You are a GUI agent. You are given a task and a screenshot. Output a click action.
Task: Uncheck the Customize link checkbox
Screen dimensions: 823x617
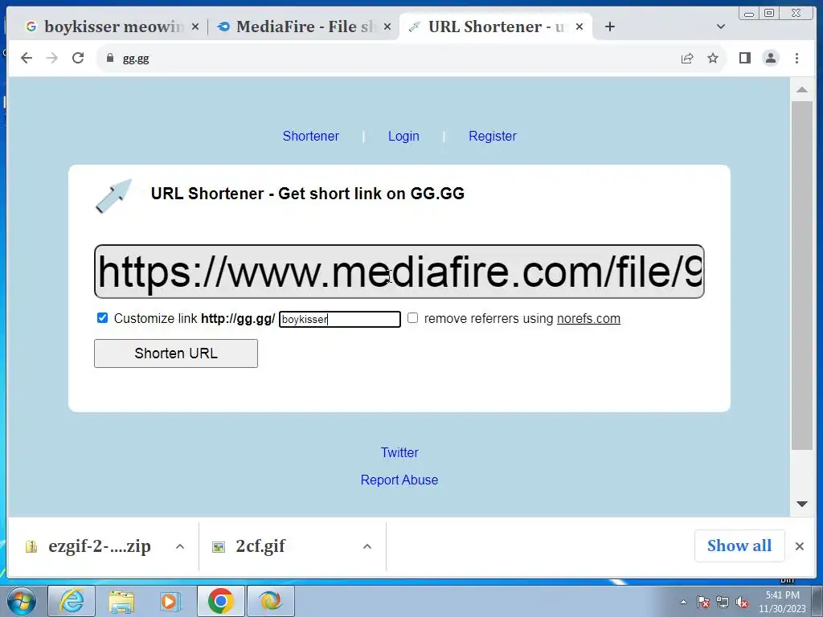102,318
